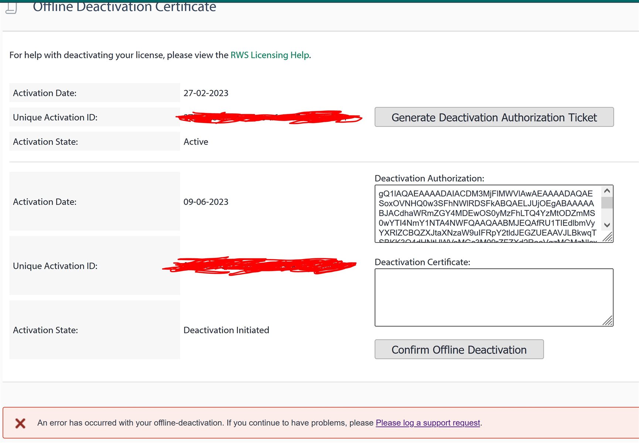This screenshot has width=639, height=443.
Task: Click the certificate icon beside the page title
Action: (x=11, y=7)
